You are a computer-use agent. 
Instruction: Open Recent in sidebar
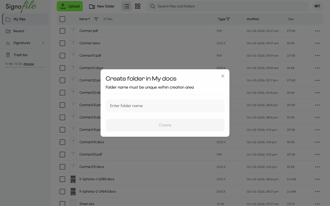point(25,31)
